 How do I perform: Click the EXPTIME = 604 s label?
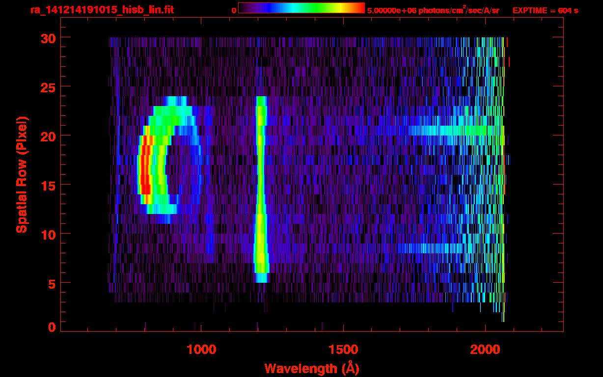(x=545, y=10)
